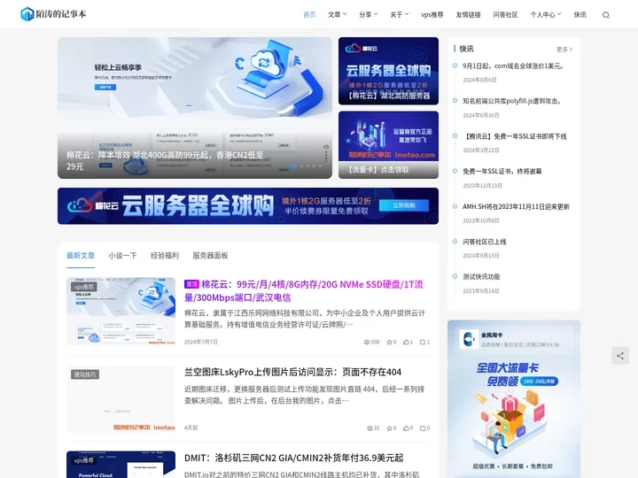This screenshot has height=478, width=638.
Task: Open the floating share button
Action: pyautogui.click(x=619, y=356)
